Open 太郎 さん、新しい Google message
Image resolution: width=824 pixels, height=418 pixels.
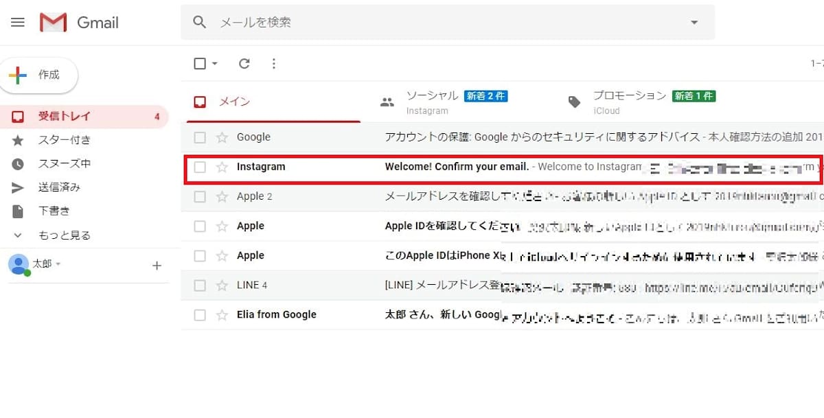click(x=503, y=314)
